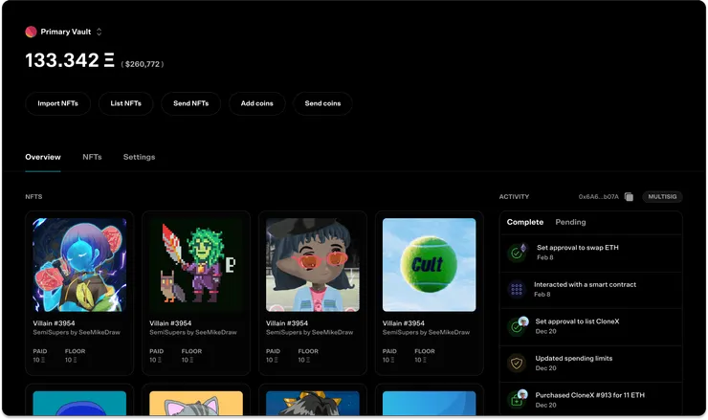Screen dimensions: 708x420
Task: Click the MULTISIG badge
Action: (662, 197)
